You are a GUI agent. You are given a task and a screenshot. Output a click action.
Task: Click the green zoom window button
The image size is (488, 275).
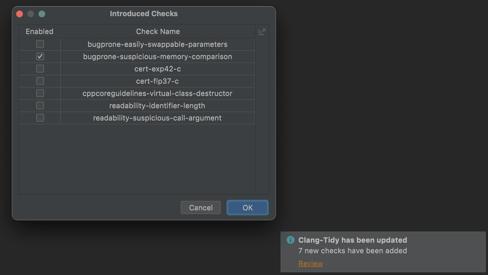(42, 14)
